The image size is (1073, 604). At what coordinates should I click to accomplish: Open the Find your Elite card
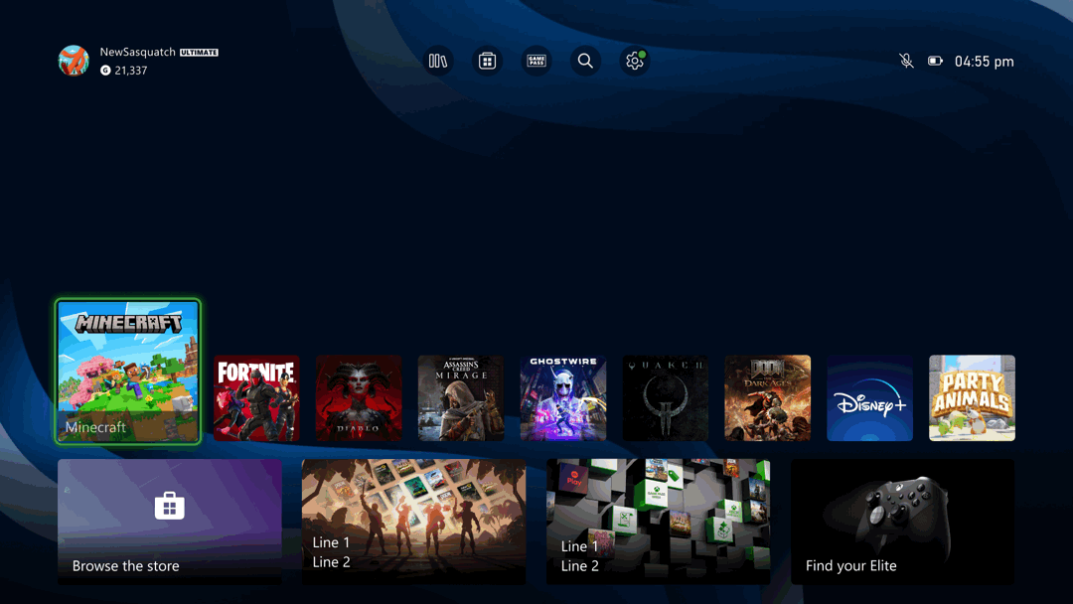(903, 522)
